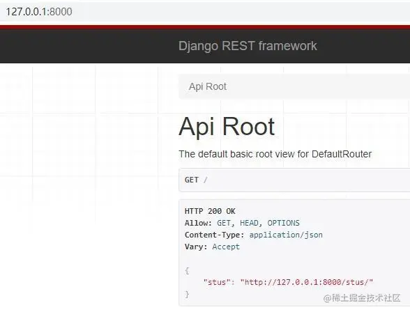Click the opening curly brace of JSON
This screenshot has height=312, width=410.
click(187, 270)
